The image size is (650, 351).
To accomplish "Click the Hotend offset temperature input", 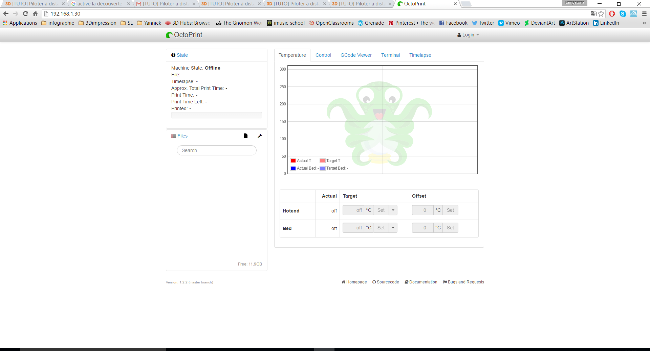I will (423, 210).
